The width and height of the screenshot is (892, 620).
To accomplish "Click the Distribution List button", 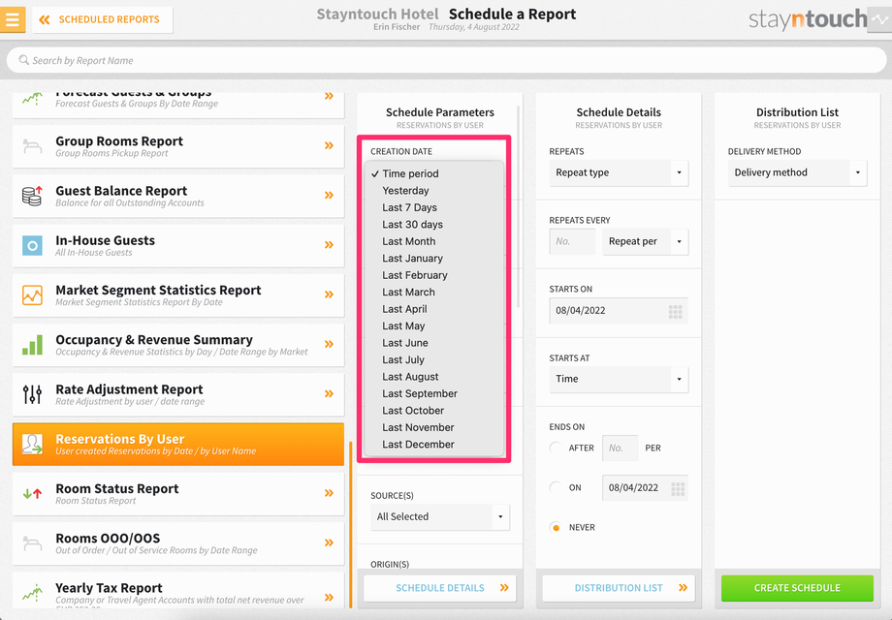I will [619, 588].
